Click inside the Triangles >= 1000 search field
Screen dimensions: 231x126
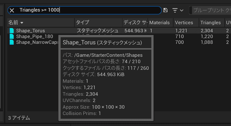pyautogui.click(x=88, y=10)
